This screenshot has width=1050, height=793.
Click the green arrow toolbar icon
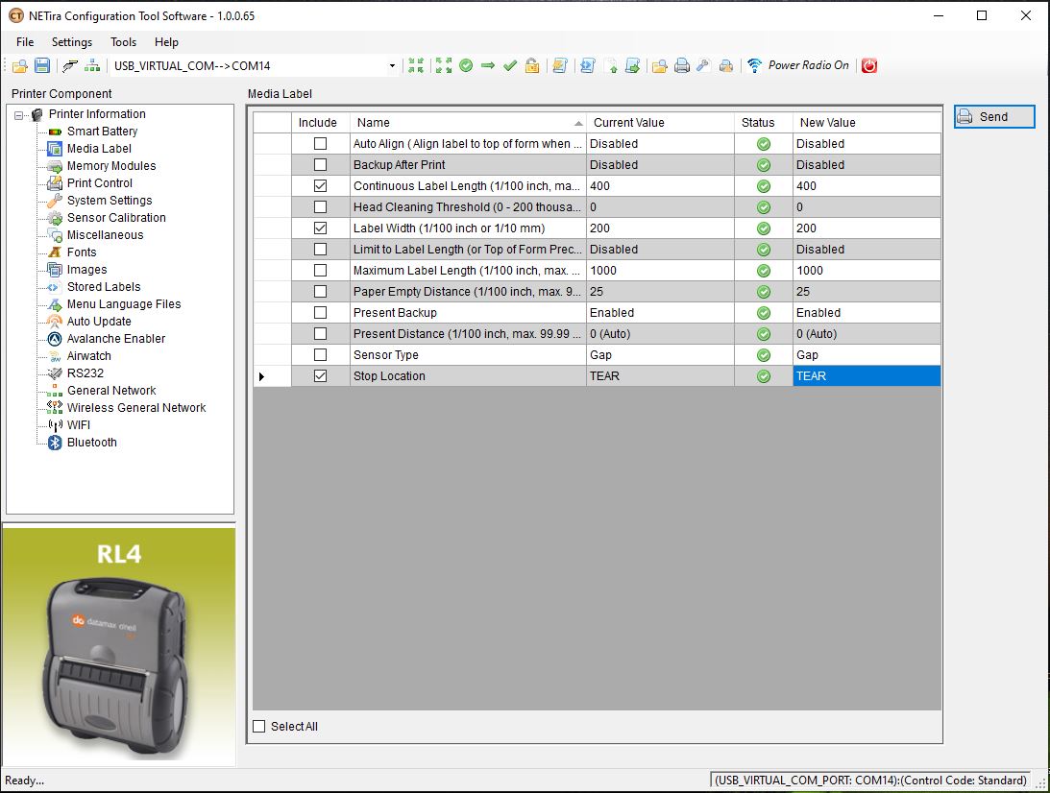pos(488,65)
